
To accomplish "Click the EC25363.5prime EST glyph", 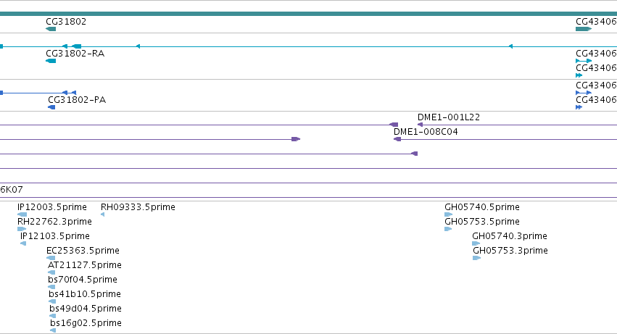I will pyautogui.click(x=51, y=258).
